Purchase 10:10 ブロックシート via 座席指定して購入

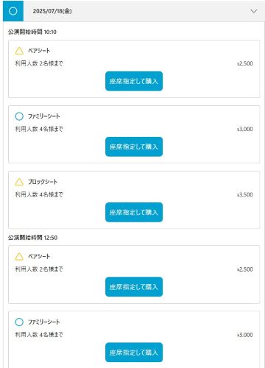134,212
